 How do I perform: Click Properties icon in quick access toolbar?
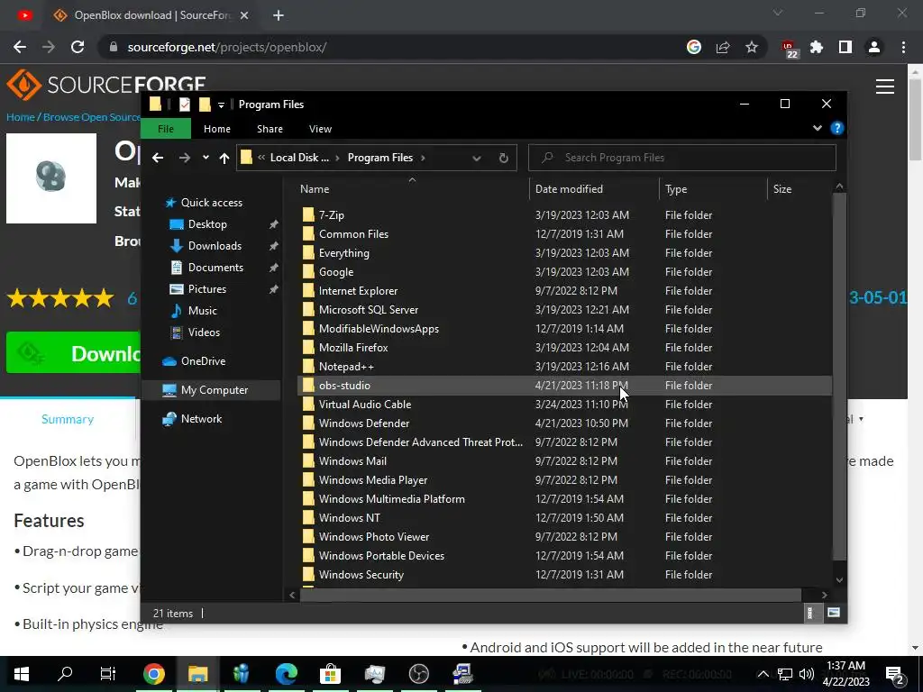[184, 105]
